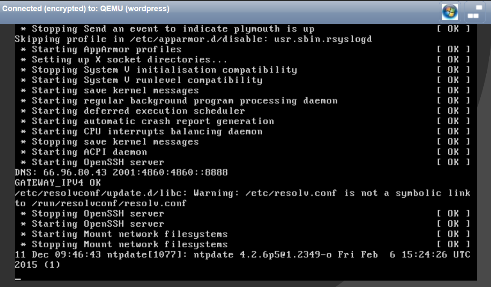Image resolution: width=491 pixels, height=287 pixels.
Task: Click the OK status beside 'Starting ACPI daemon'
Action: pos(453,152)
